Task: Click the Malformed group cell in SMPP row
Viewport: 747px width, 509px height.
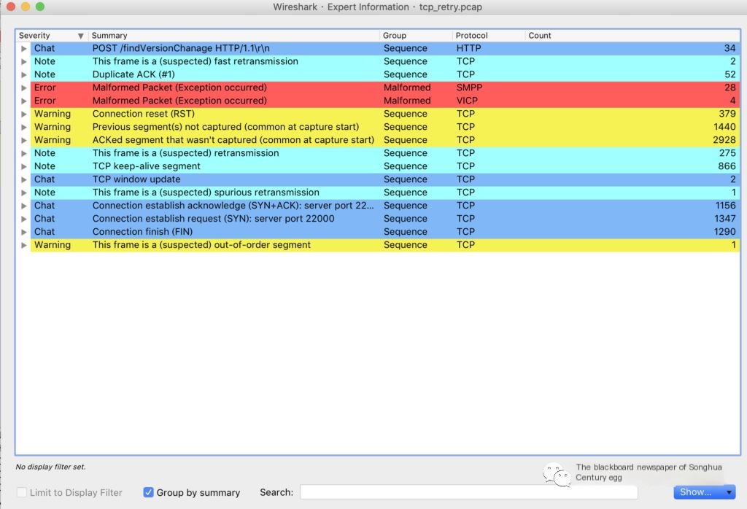Action: (x=407, y=88)
